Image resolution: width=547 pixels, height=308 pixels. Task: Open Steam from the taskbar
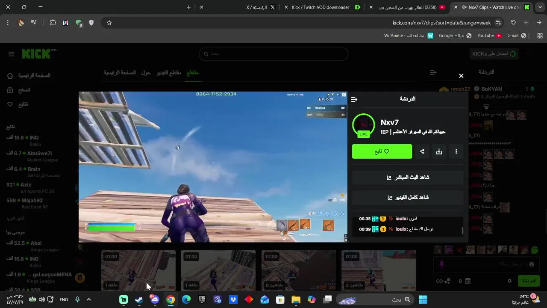(x=139, y=299)
